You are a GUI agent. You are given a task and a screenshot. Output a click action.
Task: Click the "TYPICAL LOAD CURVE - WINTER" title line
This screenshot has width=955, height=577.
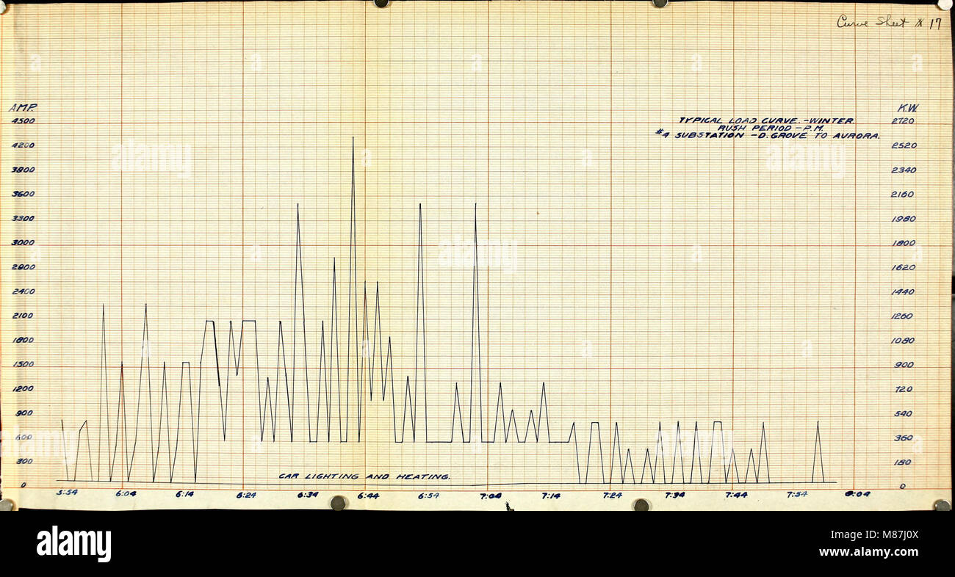pyautogui.click(x=766, y=120)
